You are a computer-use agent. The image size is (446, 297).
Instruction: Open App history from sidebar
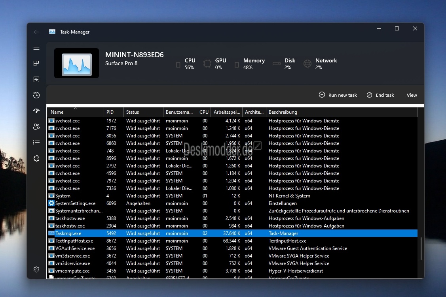36,95
